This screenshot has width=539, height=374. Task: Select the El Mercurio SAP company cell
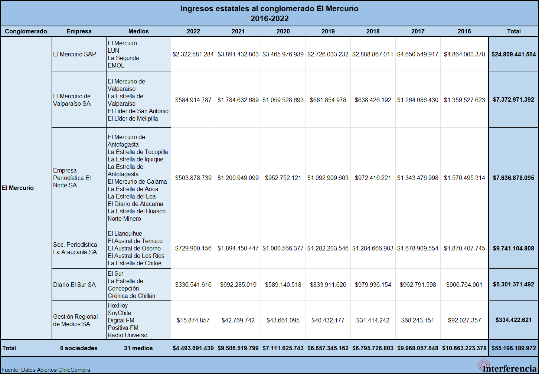(79, 54)
